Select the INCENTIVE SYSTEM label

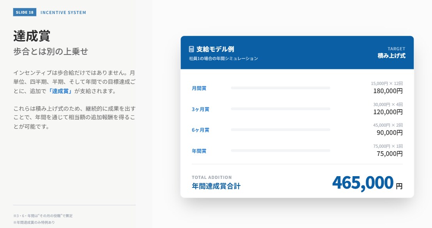click(64, 12)
